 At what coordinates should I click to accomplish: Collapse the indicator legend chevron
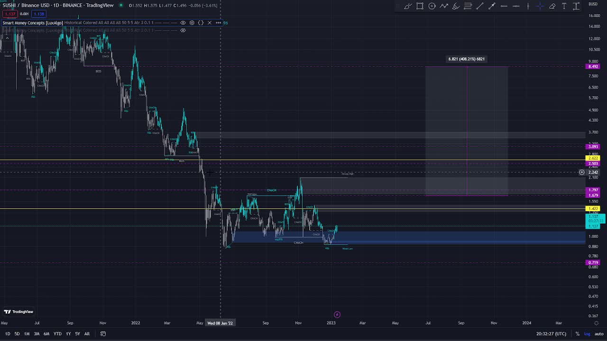pos(7,38)
